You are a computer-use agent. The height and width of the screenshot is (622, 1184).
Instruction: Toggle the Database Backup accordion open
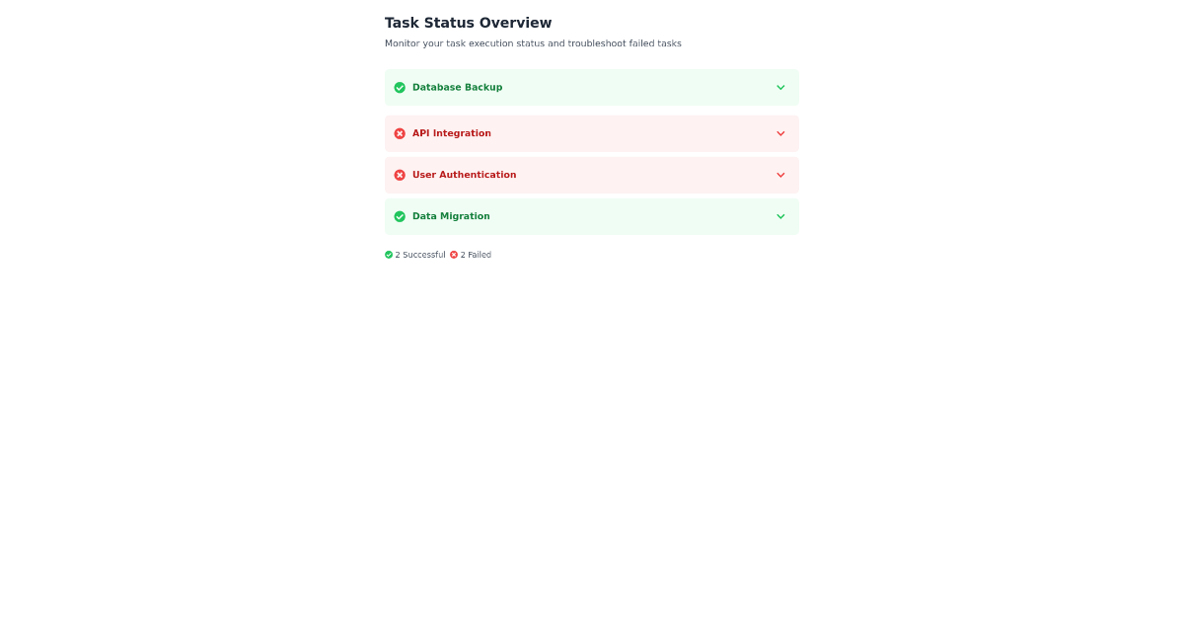tap(780, 87)
